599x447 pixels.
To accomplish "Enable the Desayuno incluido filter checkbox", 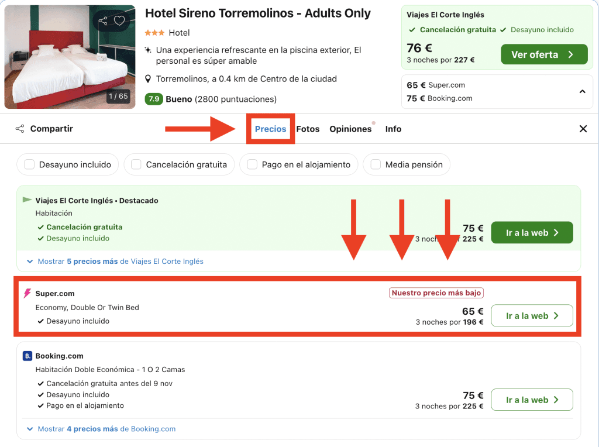I will click(29, 165).
